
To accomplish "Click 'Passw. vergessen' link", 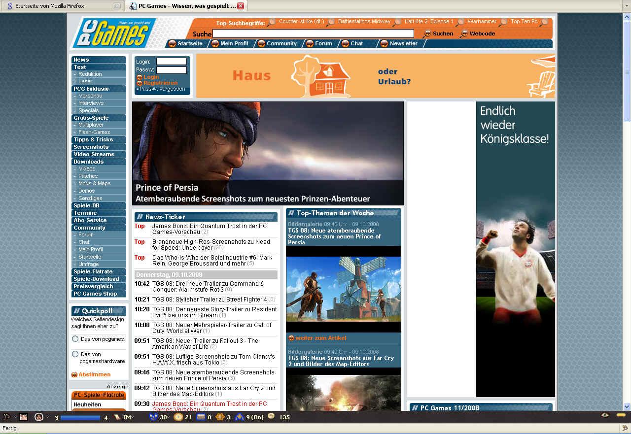I will point(162,89).
